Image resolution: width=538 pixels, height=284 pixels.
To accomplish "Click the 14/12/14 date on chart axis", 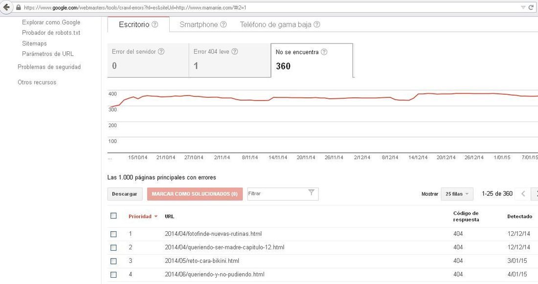I will 418,157.
